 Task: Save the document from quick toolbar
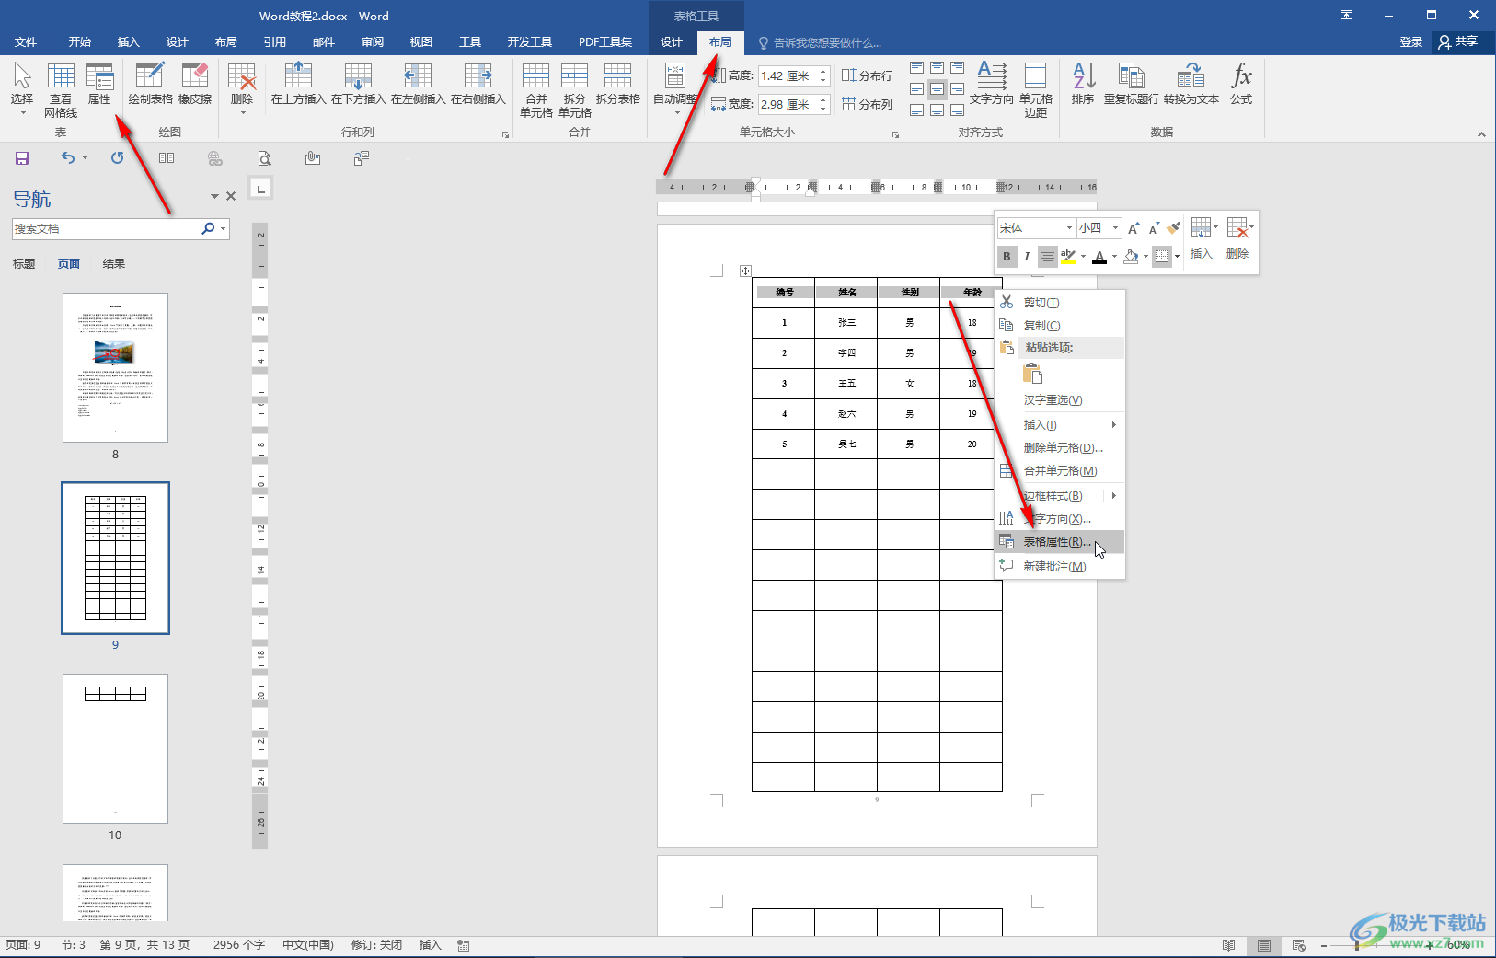(x=22, y=158)
